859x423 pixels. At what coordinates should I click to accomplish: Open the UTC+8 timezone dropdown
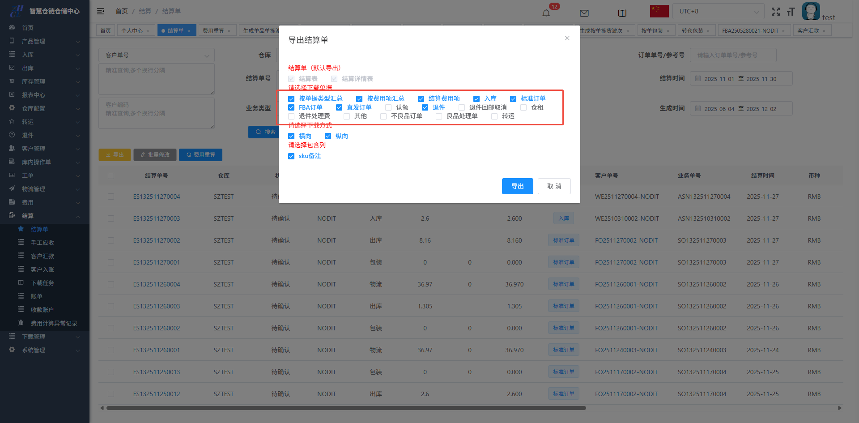(718, 12)
